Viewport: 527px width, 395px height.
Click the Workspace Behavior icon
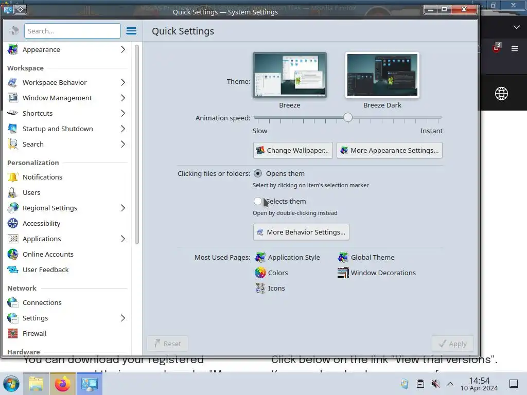[13, 83]
